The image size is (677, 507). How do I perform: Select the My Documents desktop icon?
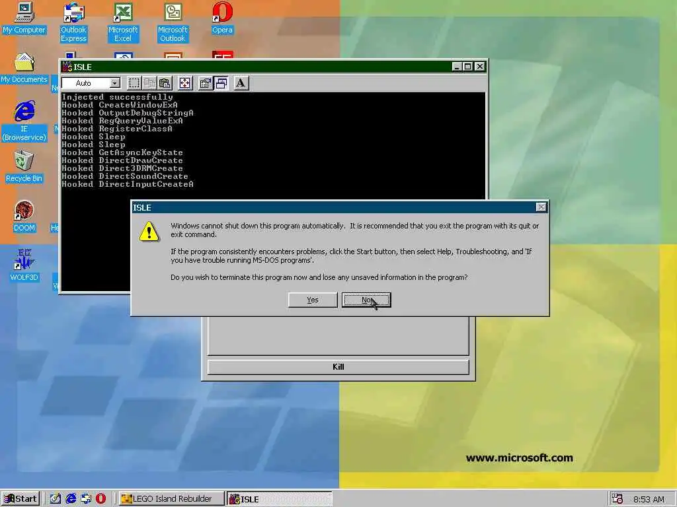click(24, 68)
